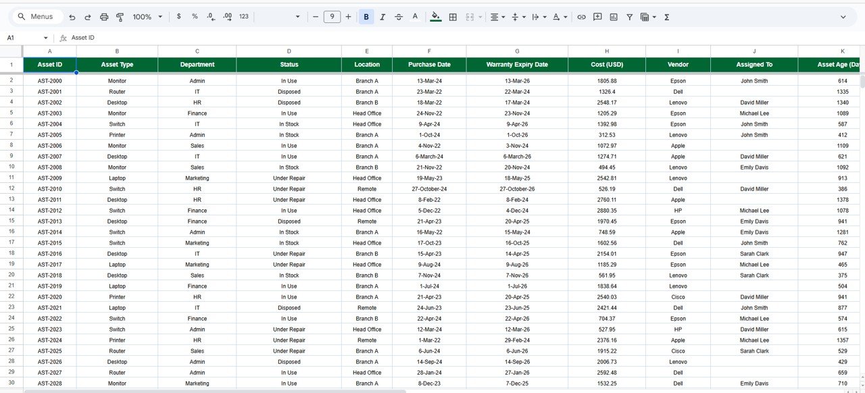Insert a comment
Image resolution: width=865 pixels, height=393 pixels.
pos(597,17)
